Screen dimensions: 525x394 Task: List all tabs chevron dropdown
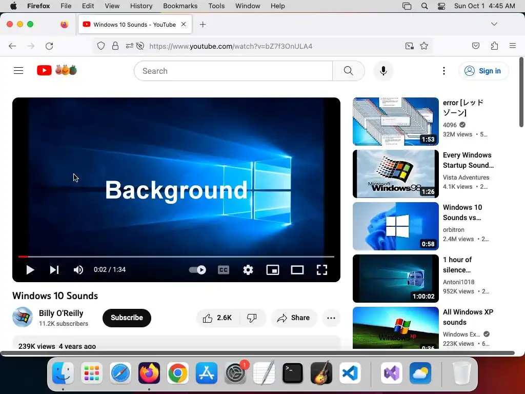point(494,24)
